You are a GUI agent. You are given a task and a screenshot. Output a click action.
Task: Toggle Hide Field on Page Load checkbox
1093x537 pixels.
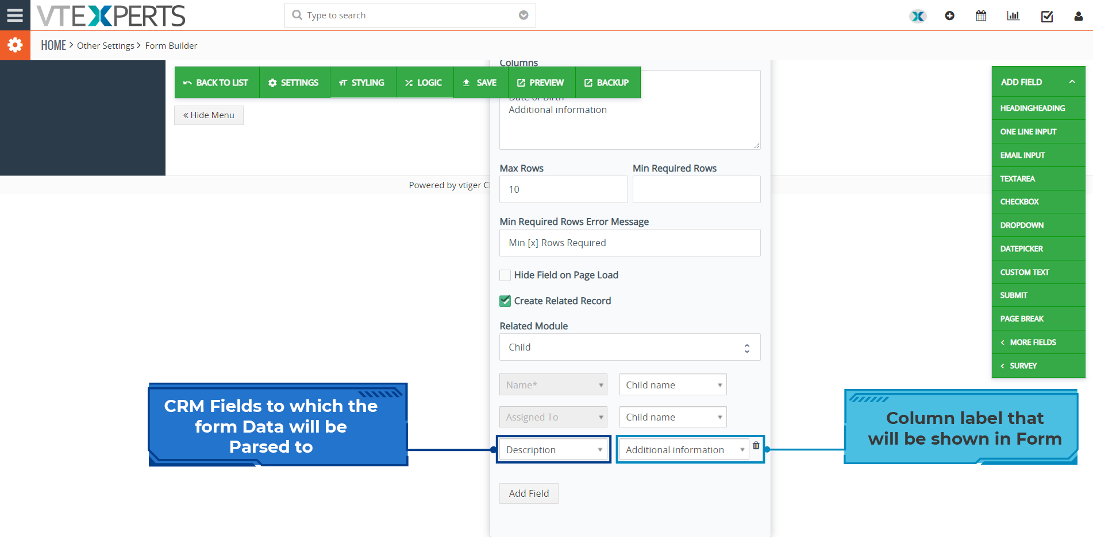click(x=505, y=275)
